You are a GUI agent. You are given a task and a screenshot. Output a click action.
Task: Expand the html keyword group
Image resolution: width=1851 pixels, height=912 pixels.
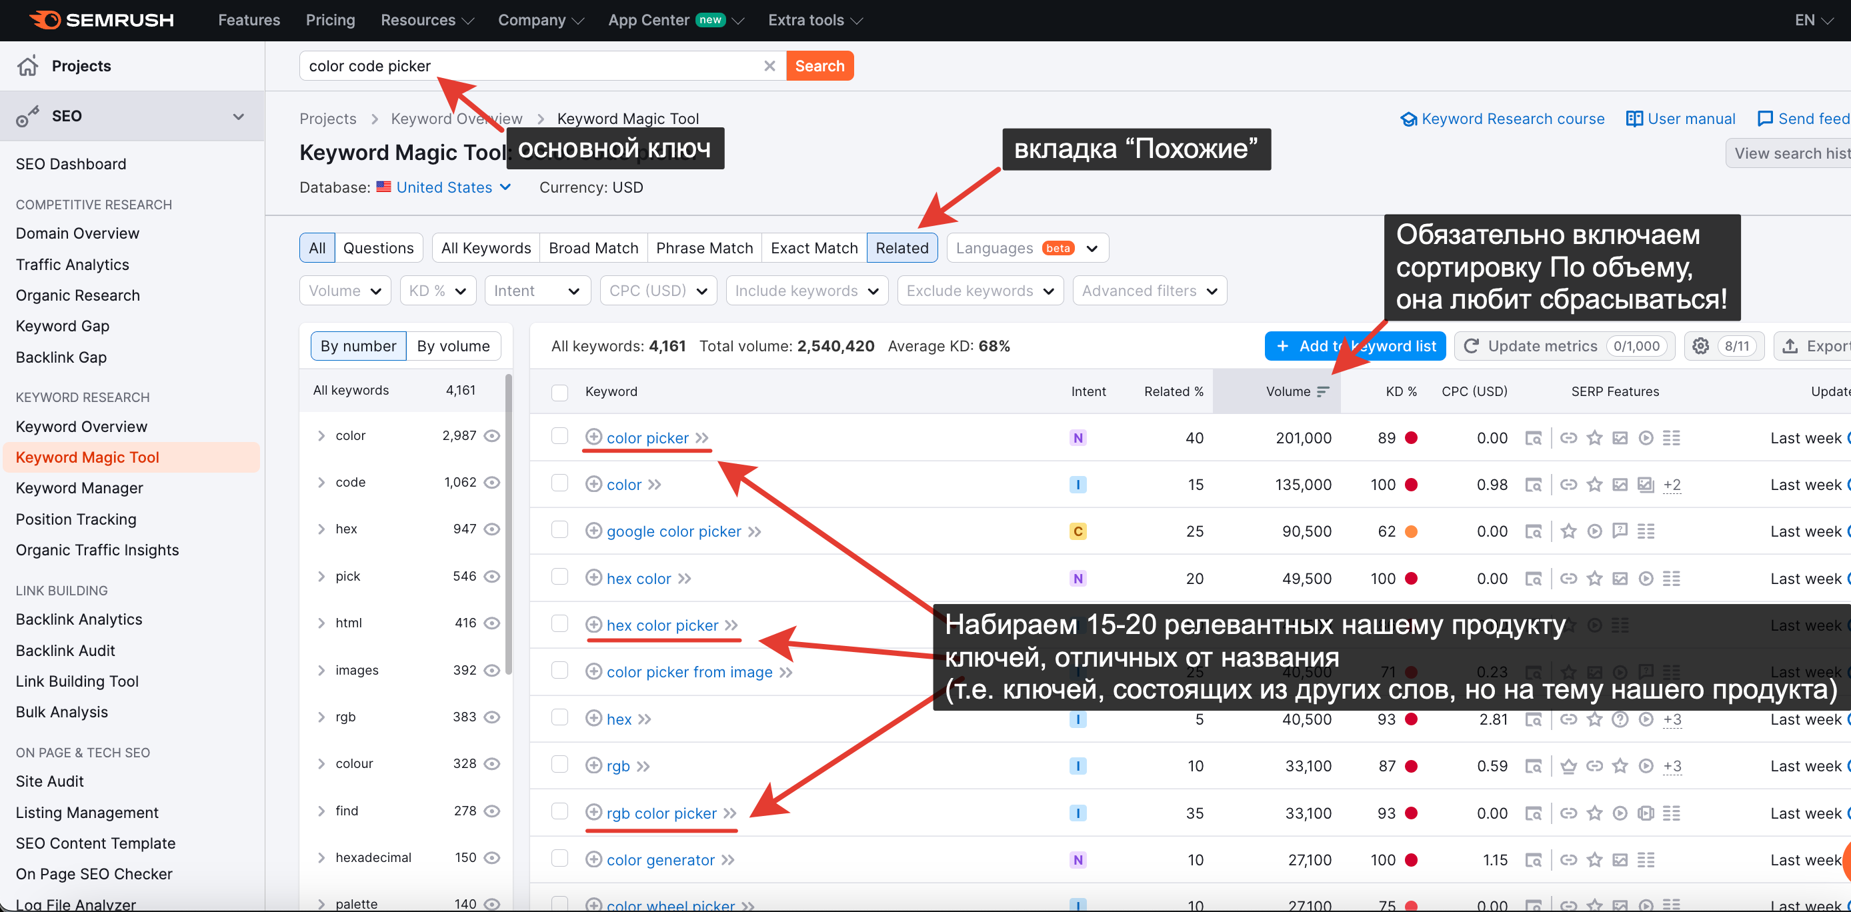[321, 623]
